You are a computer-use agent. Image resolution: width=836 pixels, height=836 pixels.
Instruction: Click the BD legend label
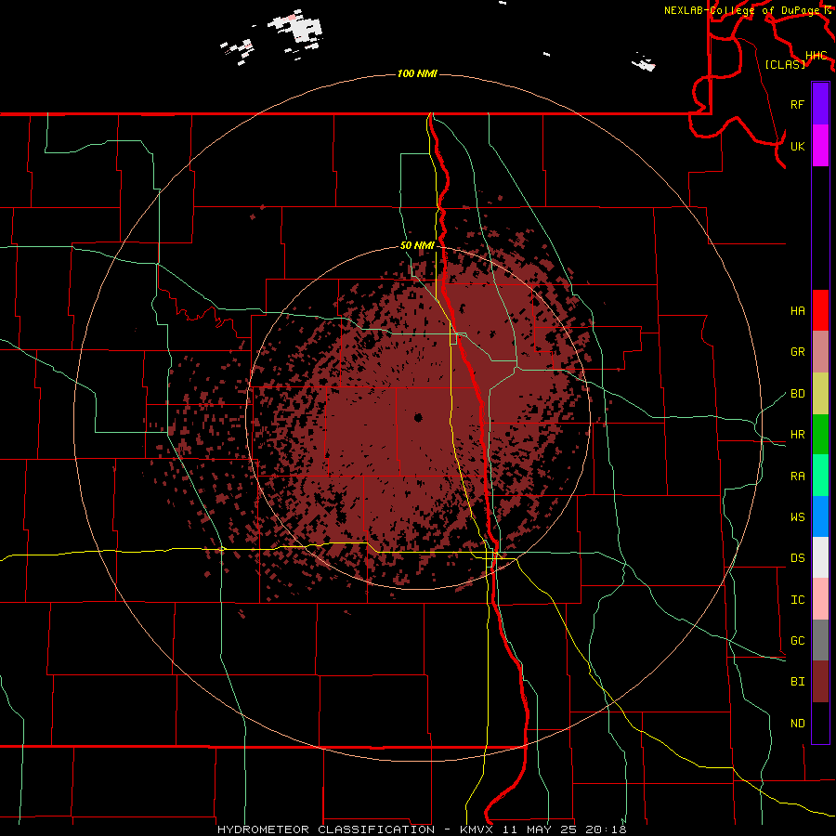[x=797, y=394]
